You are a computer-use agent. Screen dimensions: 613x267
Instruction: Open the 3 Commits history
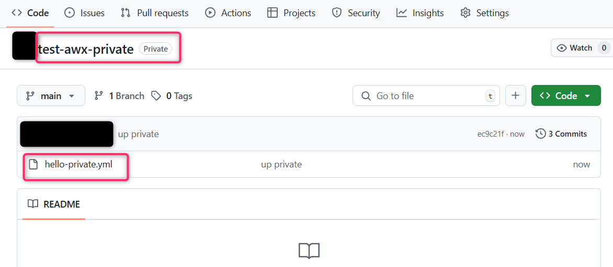[561, 133]
